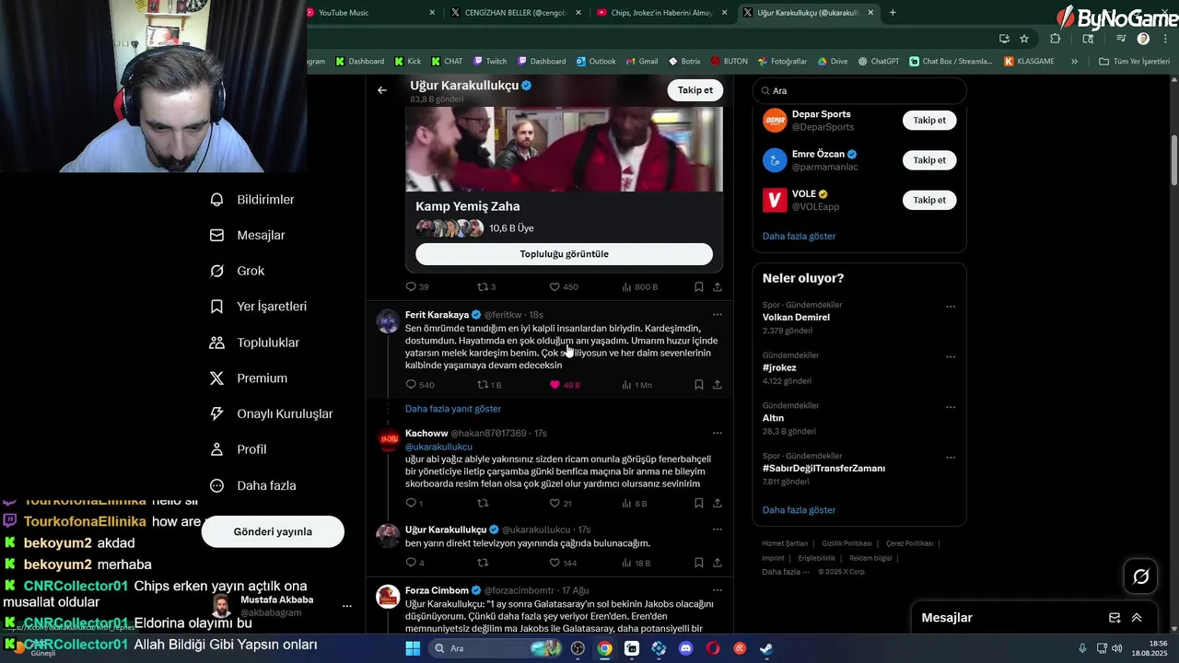Open Topluluklar communities page

[254, 343]
